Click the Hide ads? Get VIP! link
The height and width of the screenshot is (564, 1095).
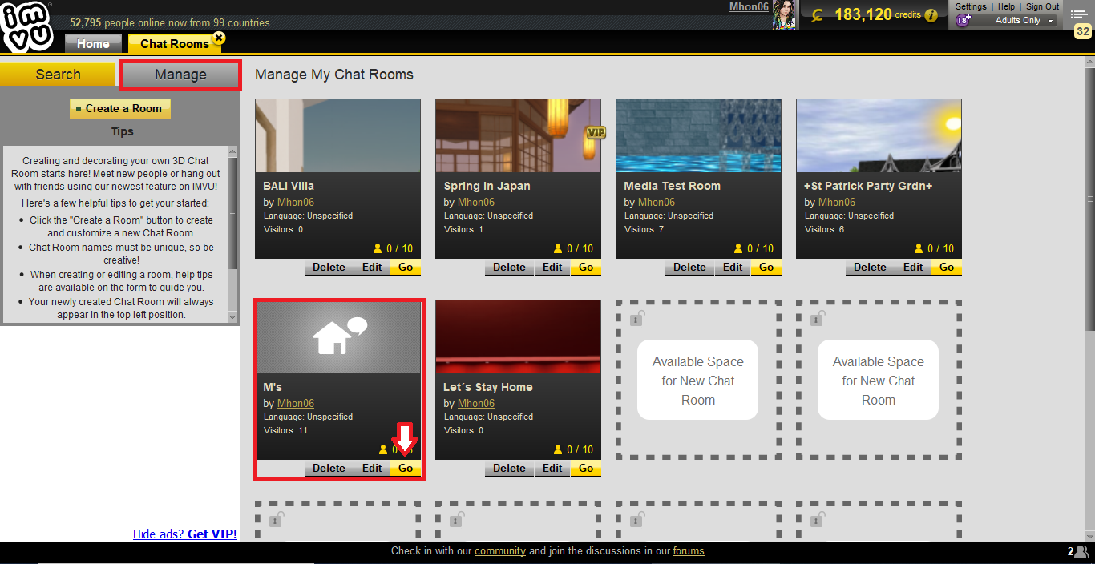(185, 534)
